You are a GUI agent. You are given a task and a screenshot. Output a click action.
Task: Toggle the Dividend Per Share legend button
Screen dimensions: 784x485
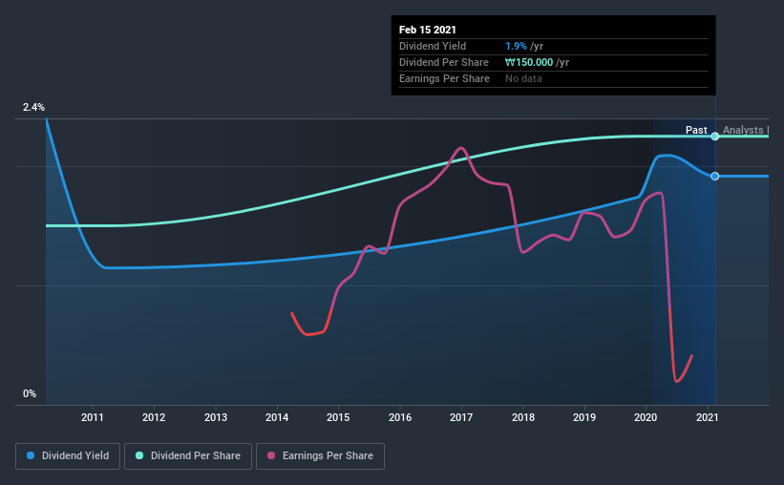[188, 456]
